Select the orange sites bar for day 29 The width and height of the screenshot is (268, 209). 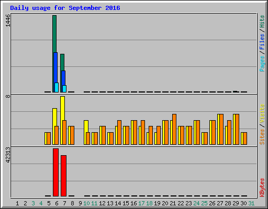coord(237,129)
